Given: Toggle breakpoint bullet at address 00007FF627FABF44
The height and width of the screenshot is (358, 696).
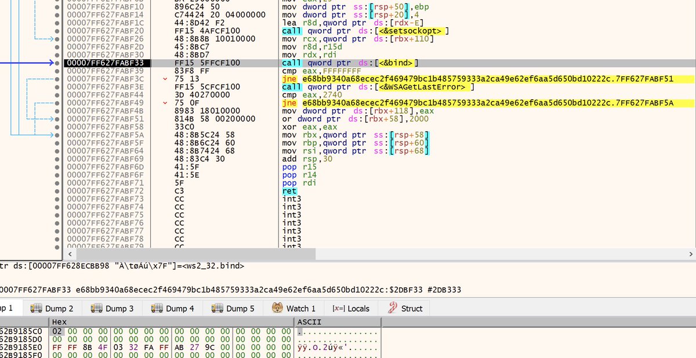Looking at the screenshot, I should [56, 95].
